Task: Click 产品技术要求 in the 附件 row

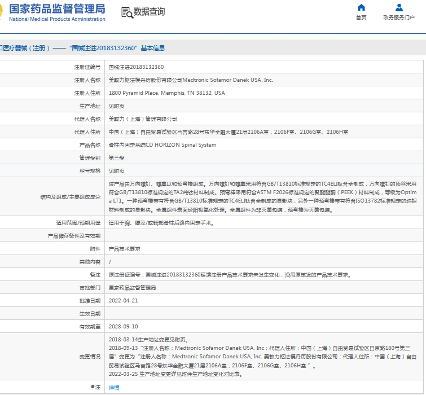Action: pos(125,249)
